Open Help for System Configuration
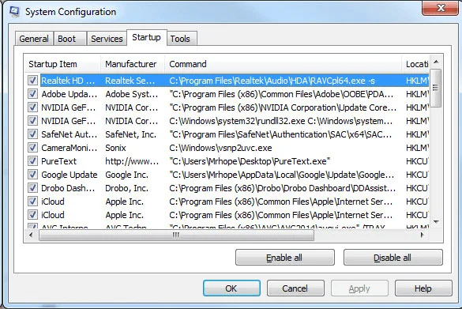This screenshot has height=309, width=462. [x=423, y=288]
